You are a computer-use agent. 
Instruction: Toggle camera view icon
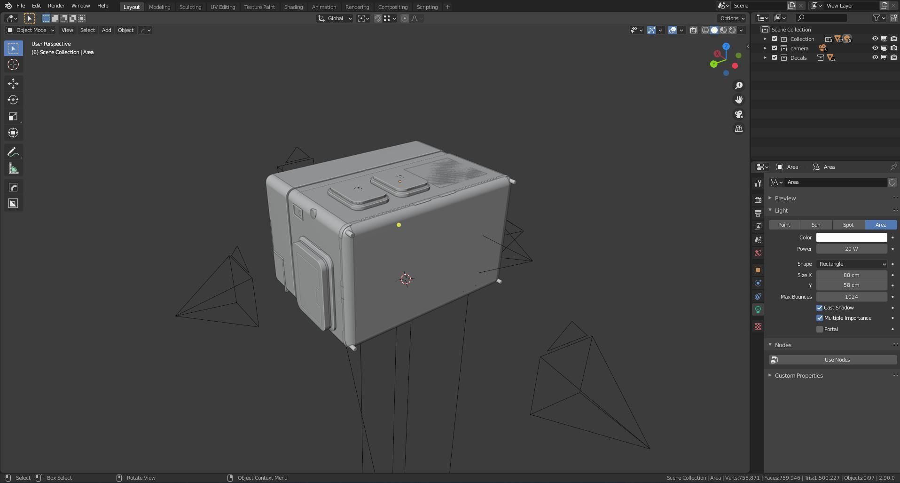739,114
